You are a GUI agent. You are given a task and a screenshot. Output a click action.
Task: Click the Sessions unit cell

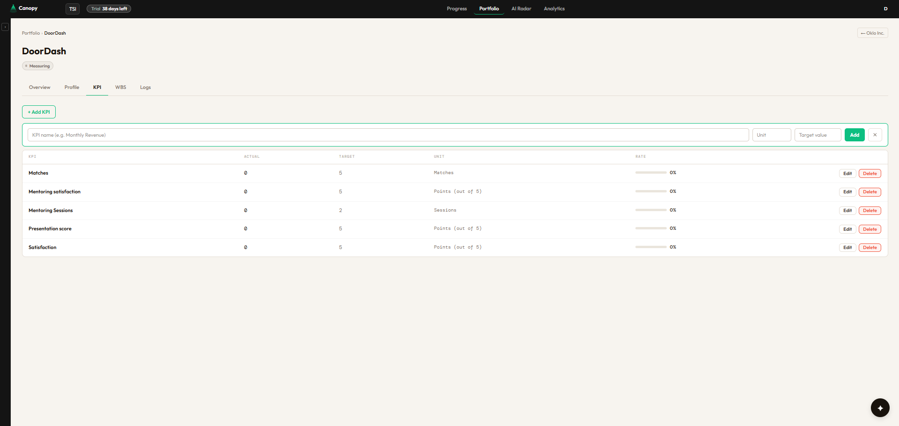click(x=445, y=210)
